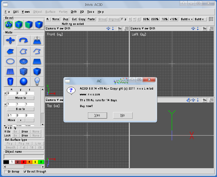This screenshot has width=217, height=177.
Task: Choose the Mesh grid primitive tool
Action: tap(10, 72)
